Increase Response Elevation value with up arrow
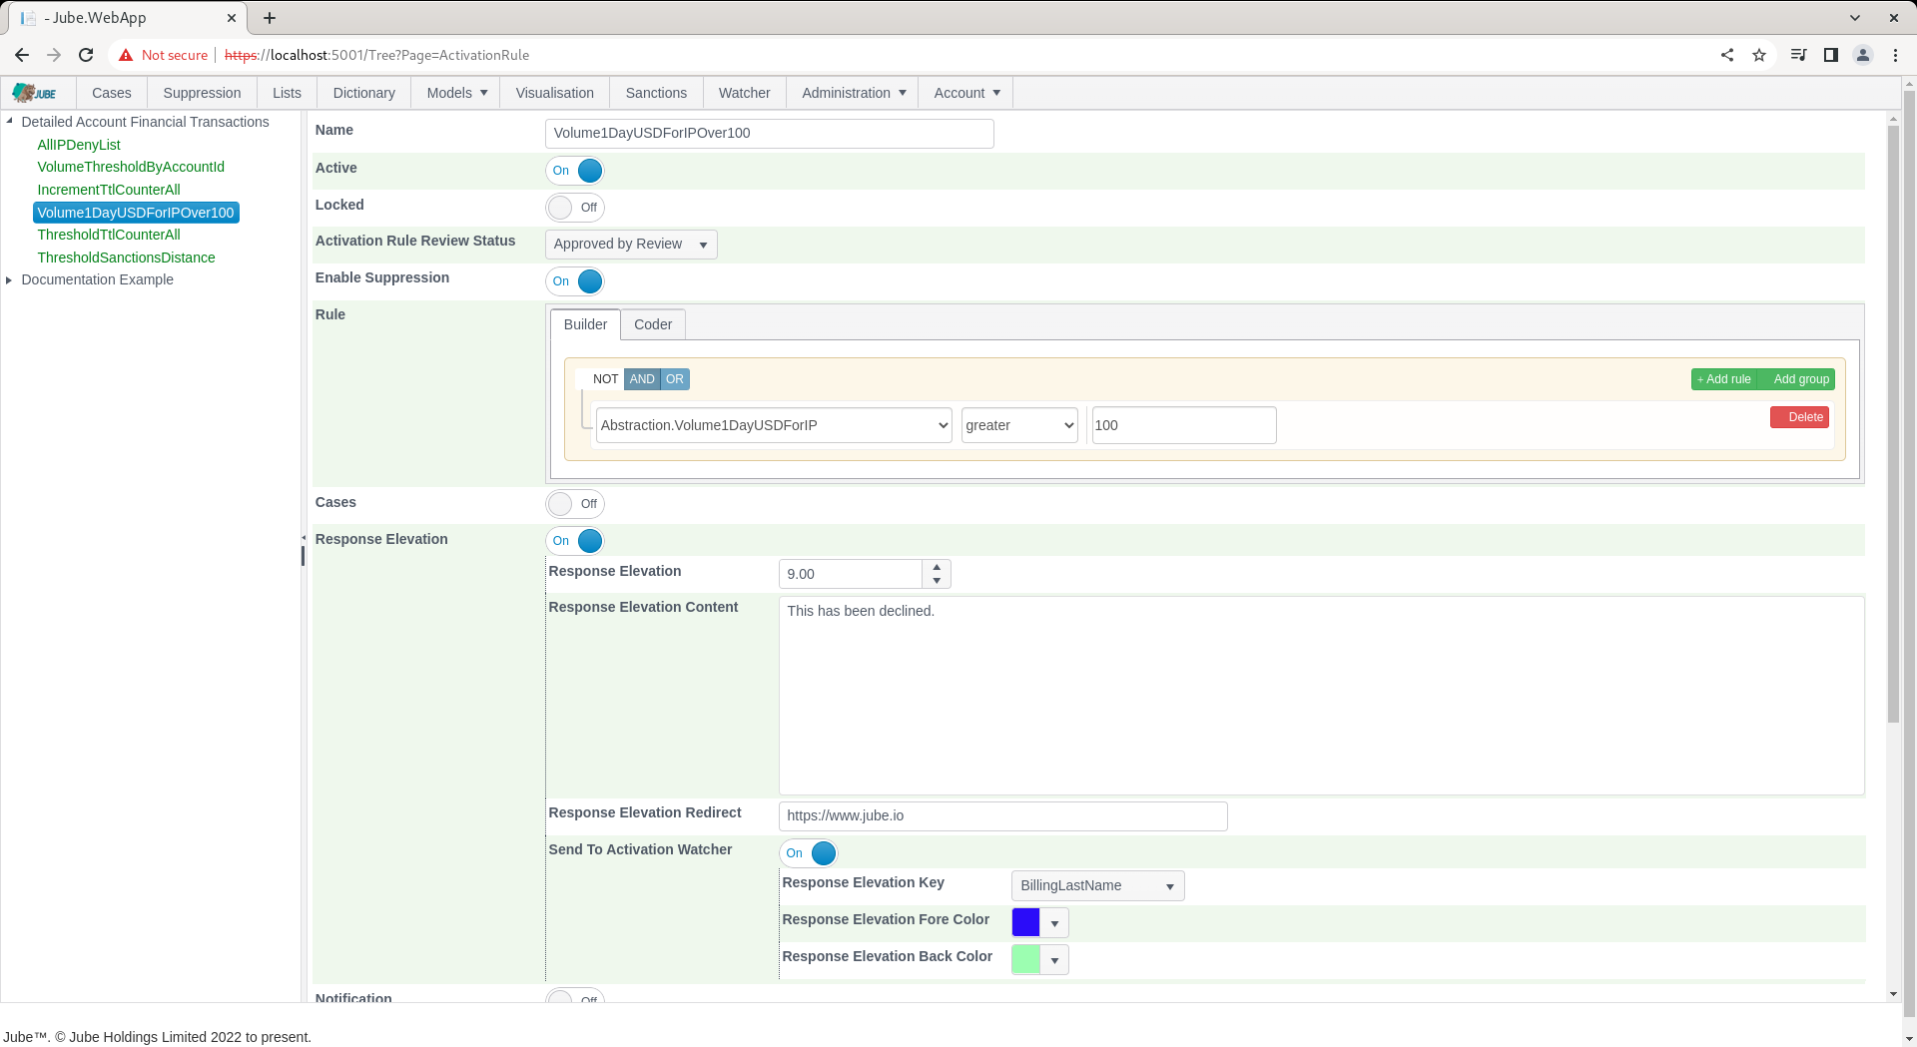Image resolution: width=1917 pixels, height=1047 pixels. pyautogui.click(x=937, y=567)
